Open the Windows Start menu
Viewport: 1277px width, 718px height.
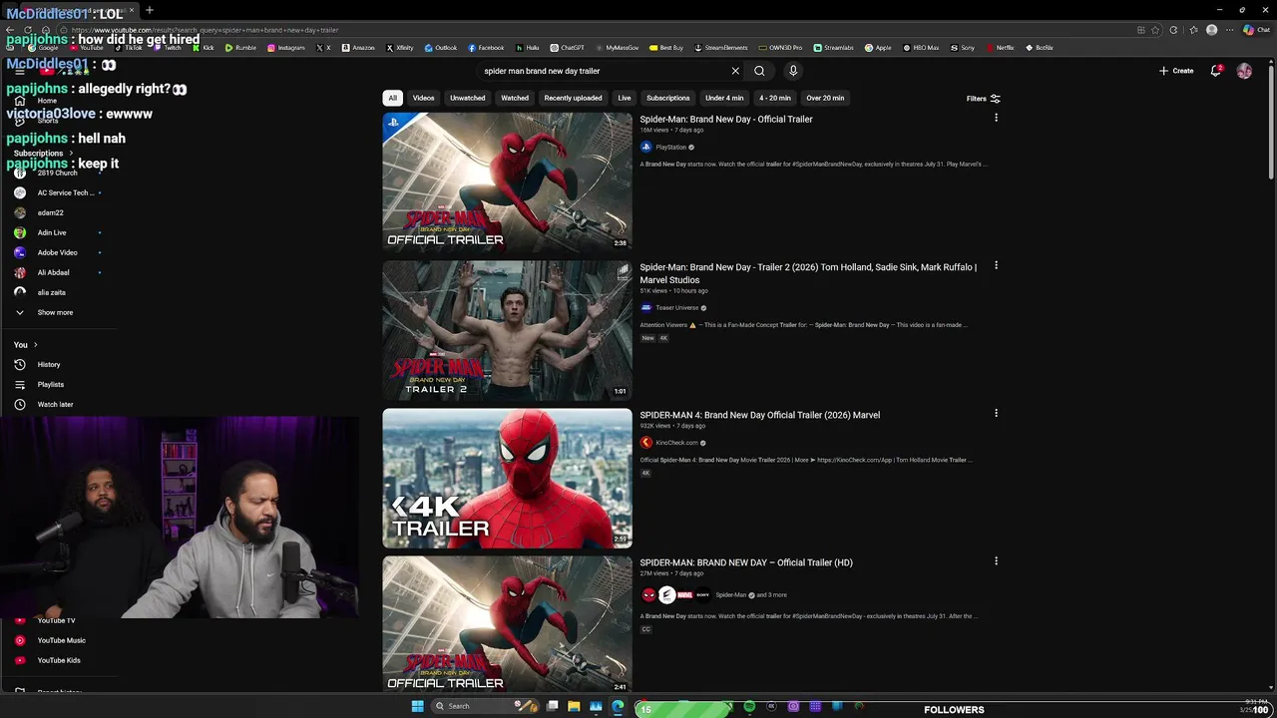[x=417, y=706]
